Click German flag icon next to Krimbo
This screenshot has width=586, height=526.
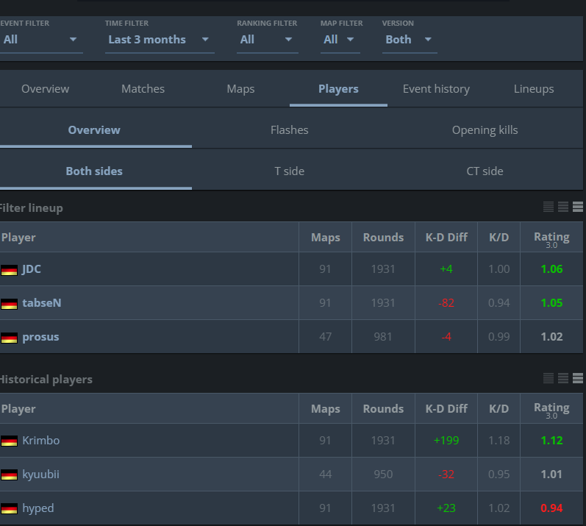(x=9, y=441)
